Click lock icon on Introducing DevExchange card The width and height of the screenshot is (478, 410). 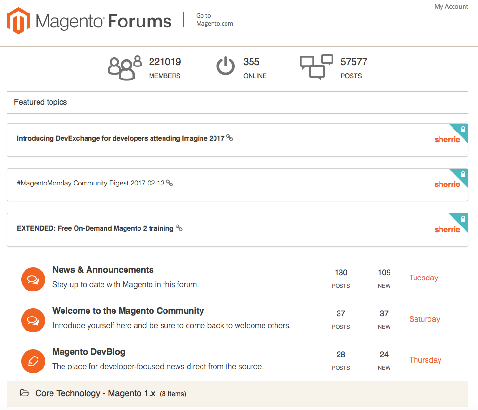463,129
